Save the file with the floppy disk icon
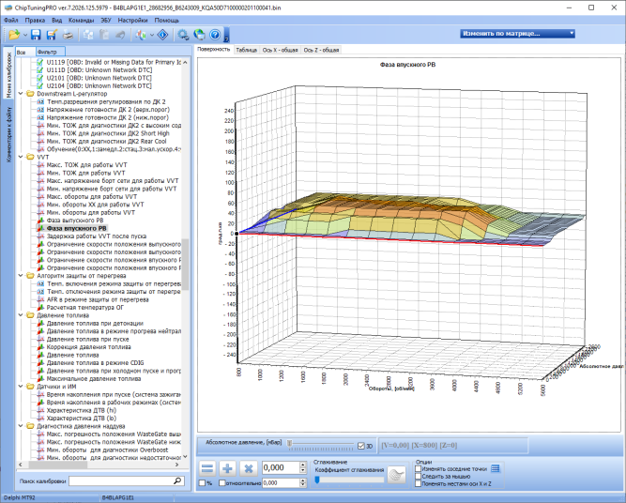The height and width of the screenshot is (503, 626). tap(36, 35)
